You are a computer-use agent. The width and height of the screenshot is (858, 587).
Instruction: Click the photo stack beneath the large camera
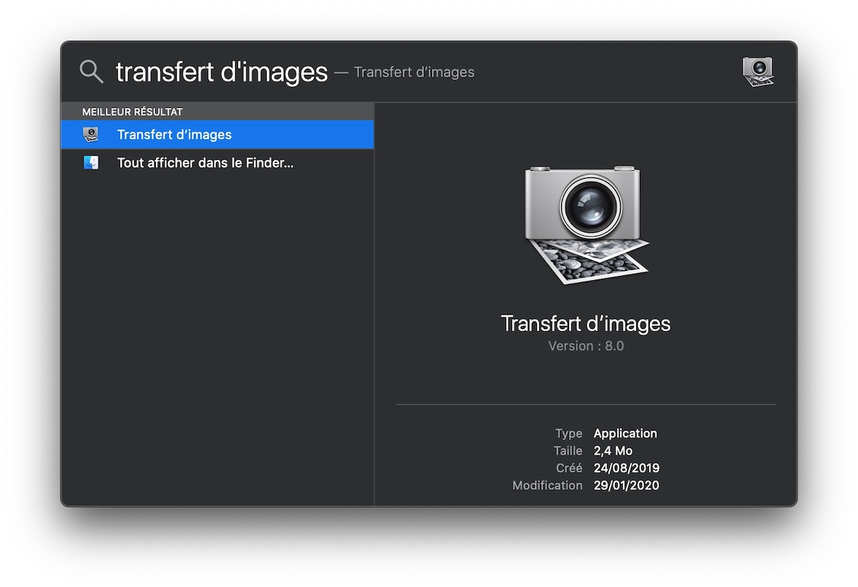pos(589,260)
